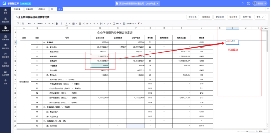Open borders dropdown arrow
The image size is (270, 133).
76,24
